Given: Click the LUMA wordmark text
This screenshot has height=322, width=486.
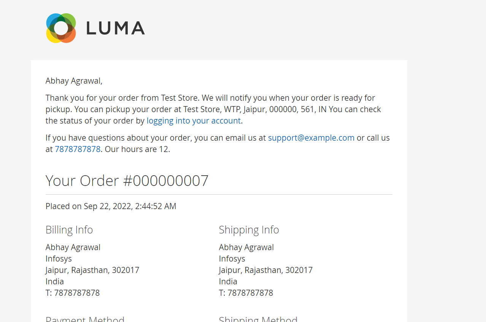Looking at the screenshot, I should [x=116, y=28].
